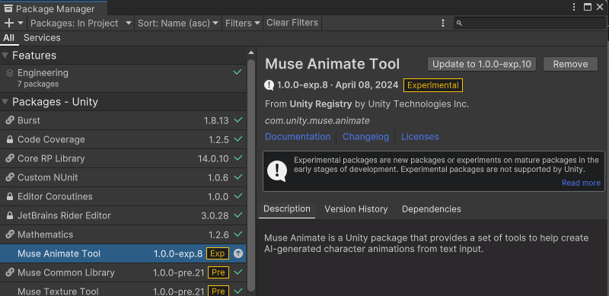Focus the package search field
The image size is (609, 296).
[530, 24]
